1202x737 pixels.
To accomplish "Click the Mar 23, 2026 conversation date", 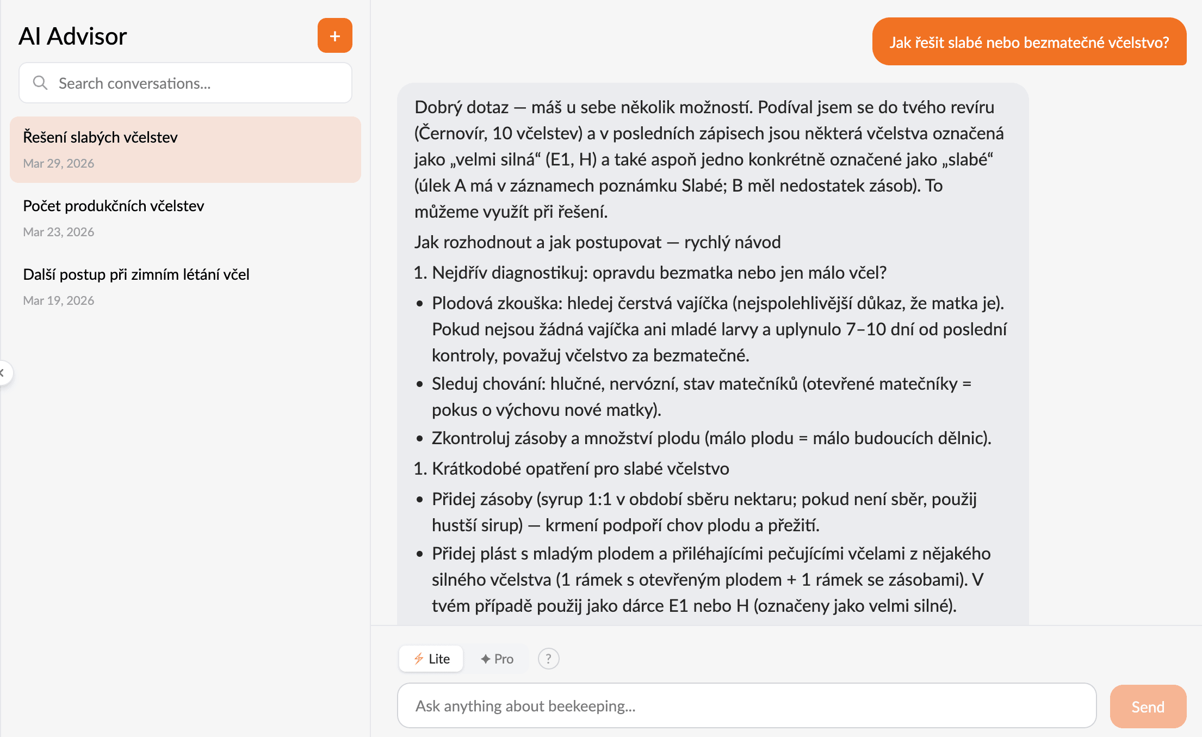I will [x=58, y=232].
